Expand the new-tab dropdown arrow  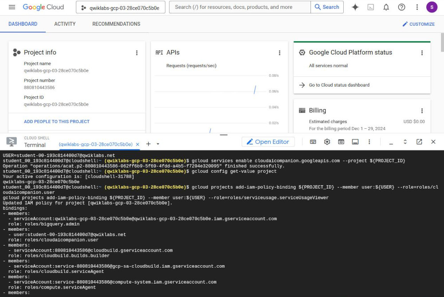158,144
